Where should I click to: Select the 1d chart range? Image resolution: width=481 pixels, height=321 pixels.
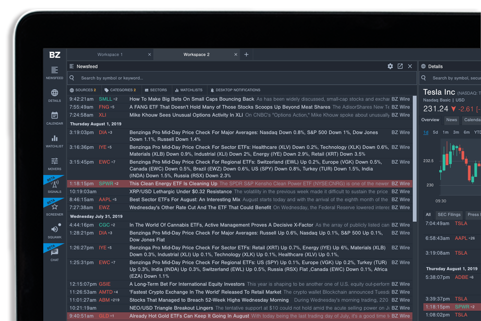click(x=426, y=132)
